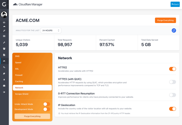This screenshot has width=182, height=125.
Task: Select the active Cloudflare cloud sidebar icon
Action: point(4,61)
